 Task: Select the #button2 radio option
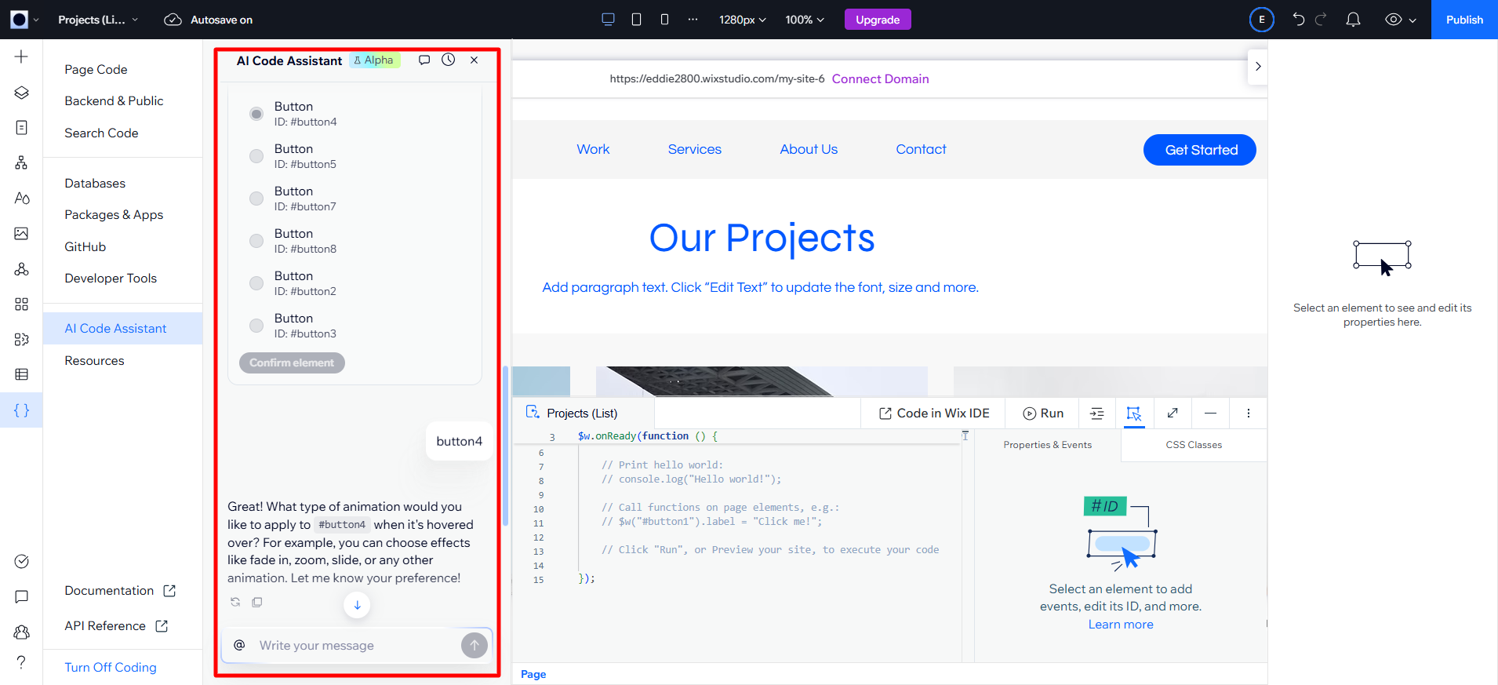[x=256, y=283]
